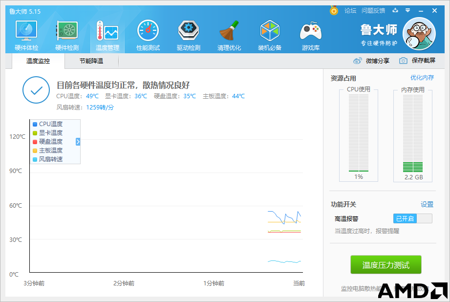Open the 硬件检测 hardware detection section
The height and width of the screenshot is (302, 450).
tap(67, 36)
